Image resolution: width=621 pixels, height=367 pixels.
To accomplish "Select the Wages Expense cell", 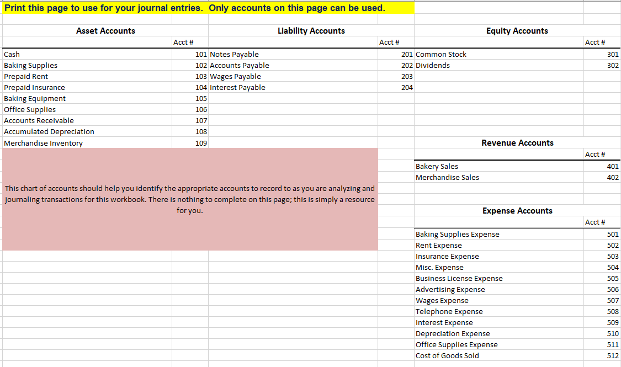I will 499,300.
